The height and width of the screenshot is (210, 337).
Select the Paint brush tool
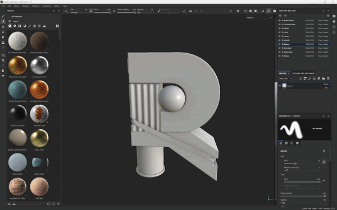[x=3, y=16]
